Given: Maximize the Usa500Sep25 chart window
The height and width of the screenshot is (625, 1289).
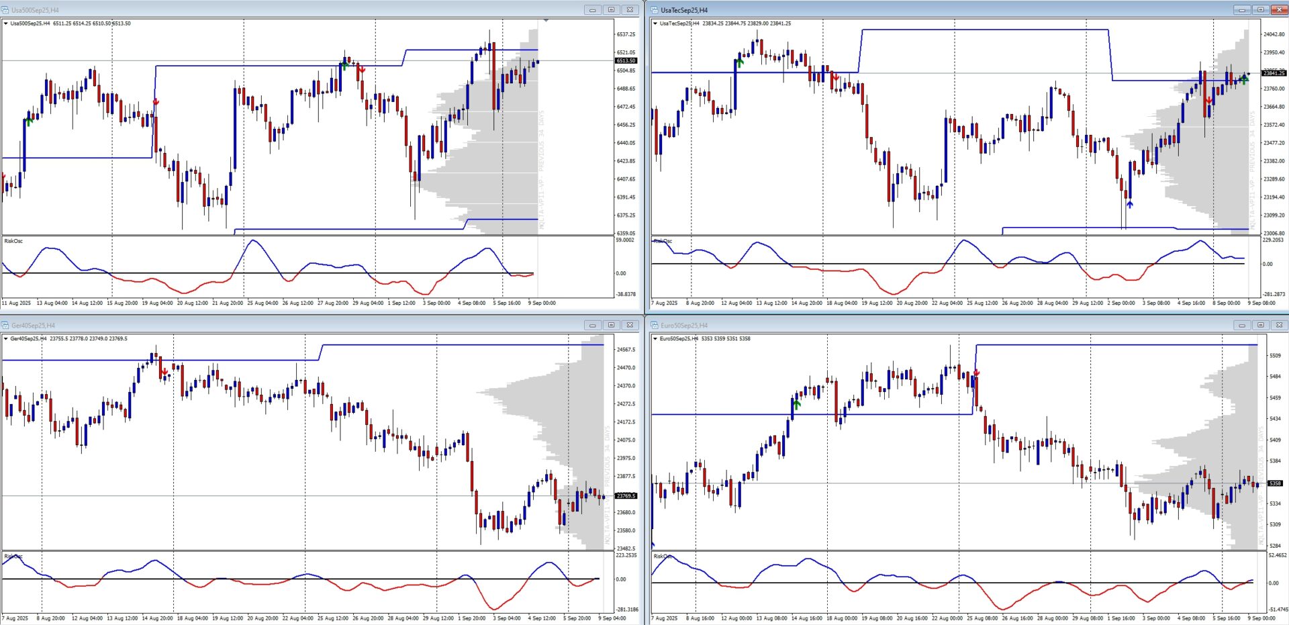Looking at the screenshot, I should click(611, 10).
